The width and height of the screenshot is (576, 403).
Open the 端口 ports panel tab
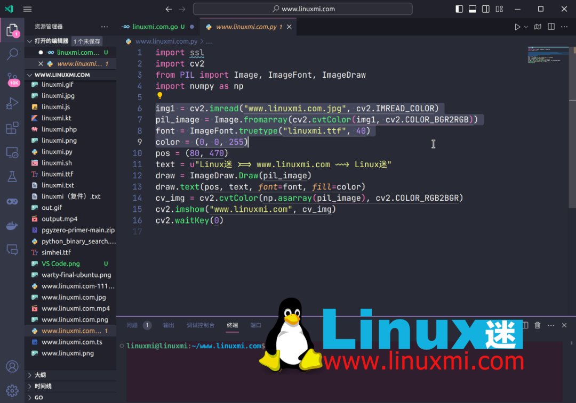click(255, 325)
